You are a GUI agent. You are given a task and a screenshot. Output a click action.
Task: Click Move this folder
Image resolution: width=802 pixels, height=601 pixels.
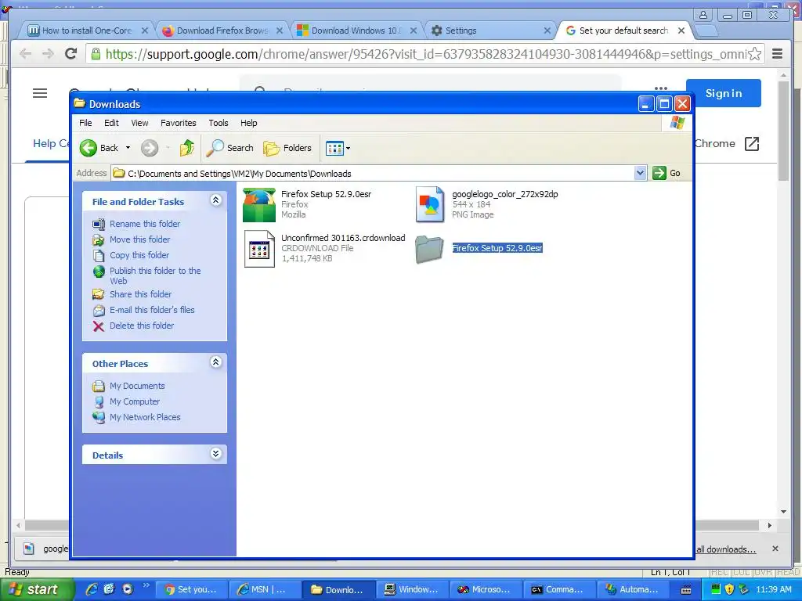[139, 239]
